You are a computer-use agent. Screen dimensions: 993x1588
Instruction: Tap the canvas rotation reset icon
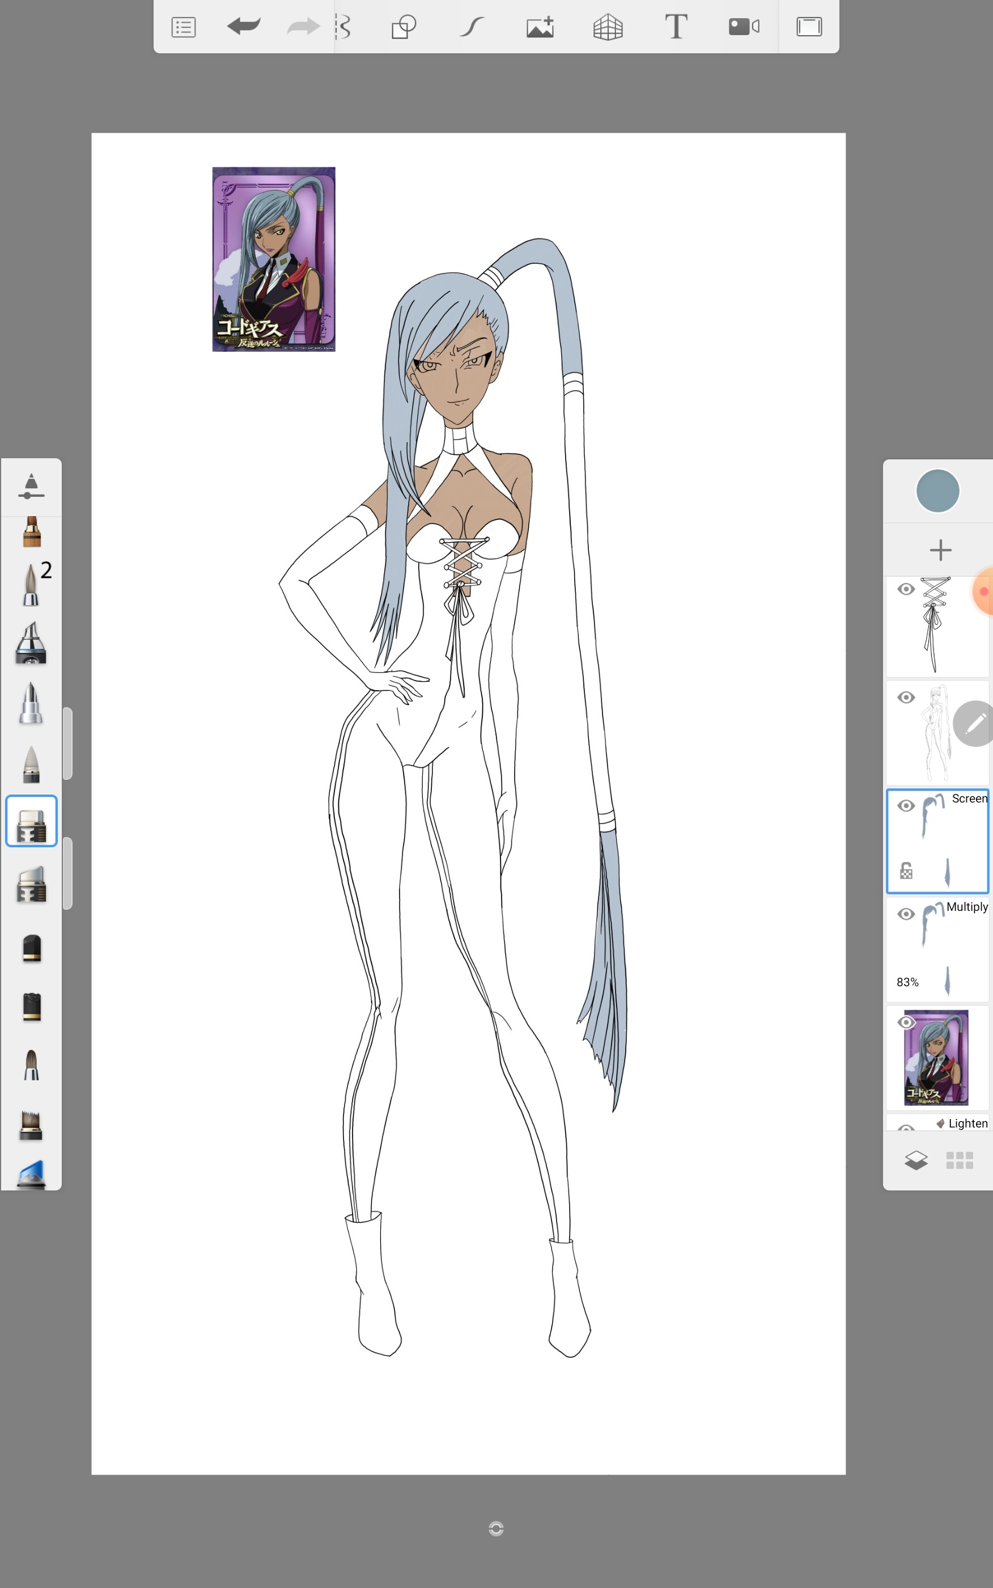tap(496, 1529)
